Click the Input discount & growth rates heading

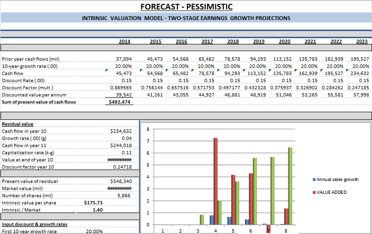pos(35,224)
